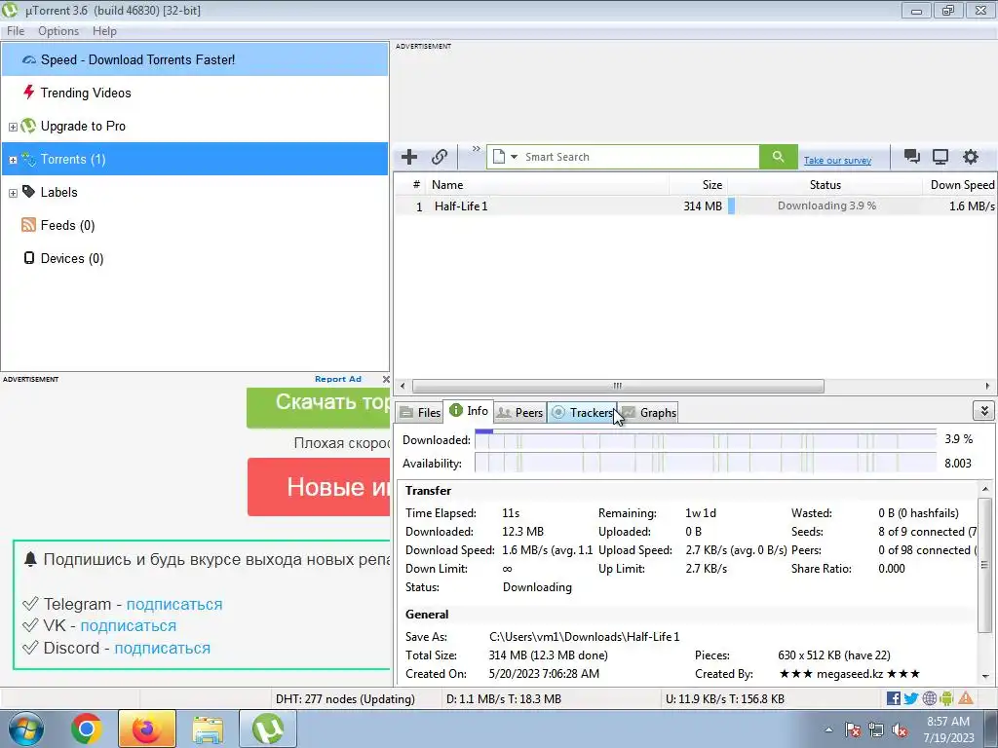Open Firefox from the taskbar

[x=146, y=729]
